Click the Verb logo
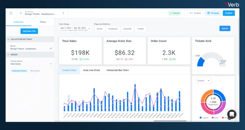 pyautogui.click(x=232, y=5)
